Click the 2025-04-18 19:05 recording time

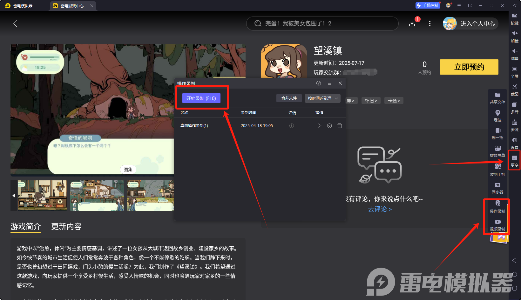click(257, 126)
